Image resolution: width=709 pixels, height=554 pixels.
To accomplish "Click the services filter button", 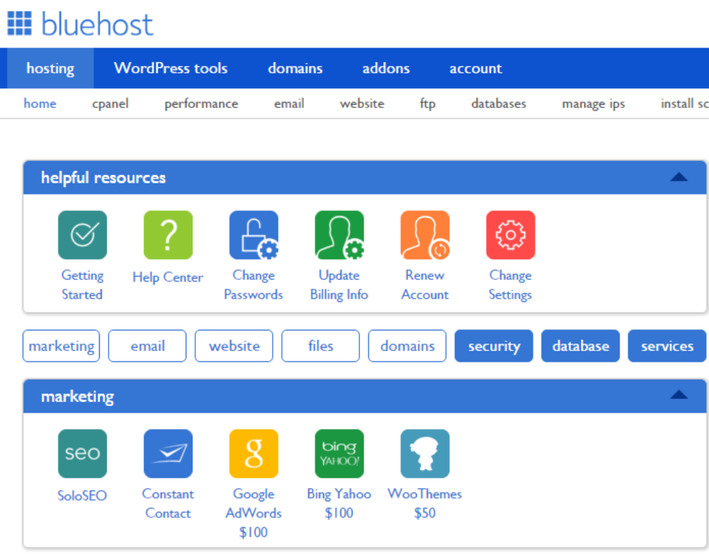I will (667, 346).
